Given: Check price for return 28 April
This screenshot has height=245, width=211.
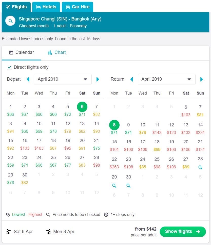Looking at the screenshot, I should 200,167.
